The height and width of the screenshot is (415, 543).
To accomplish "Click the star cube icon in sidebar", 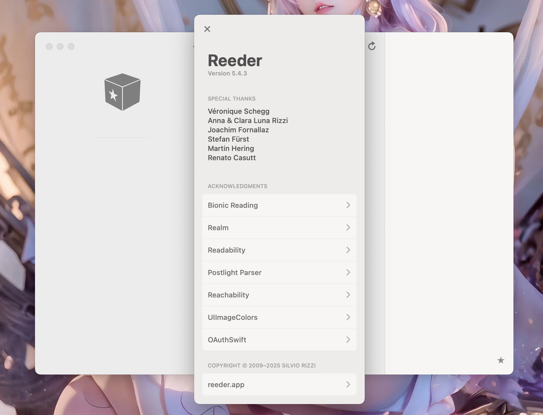I will (122, 92).
